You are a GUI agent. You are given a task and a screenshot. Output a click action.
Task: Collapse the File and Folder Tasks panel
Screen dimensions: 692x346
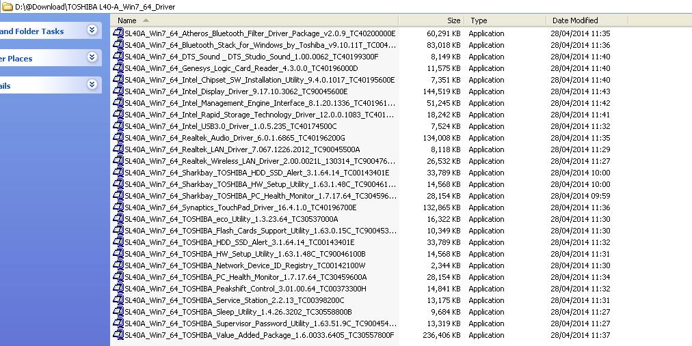pos(92,29)
